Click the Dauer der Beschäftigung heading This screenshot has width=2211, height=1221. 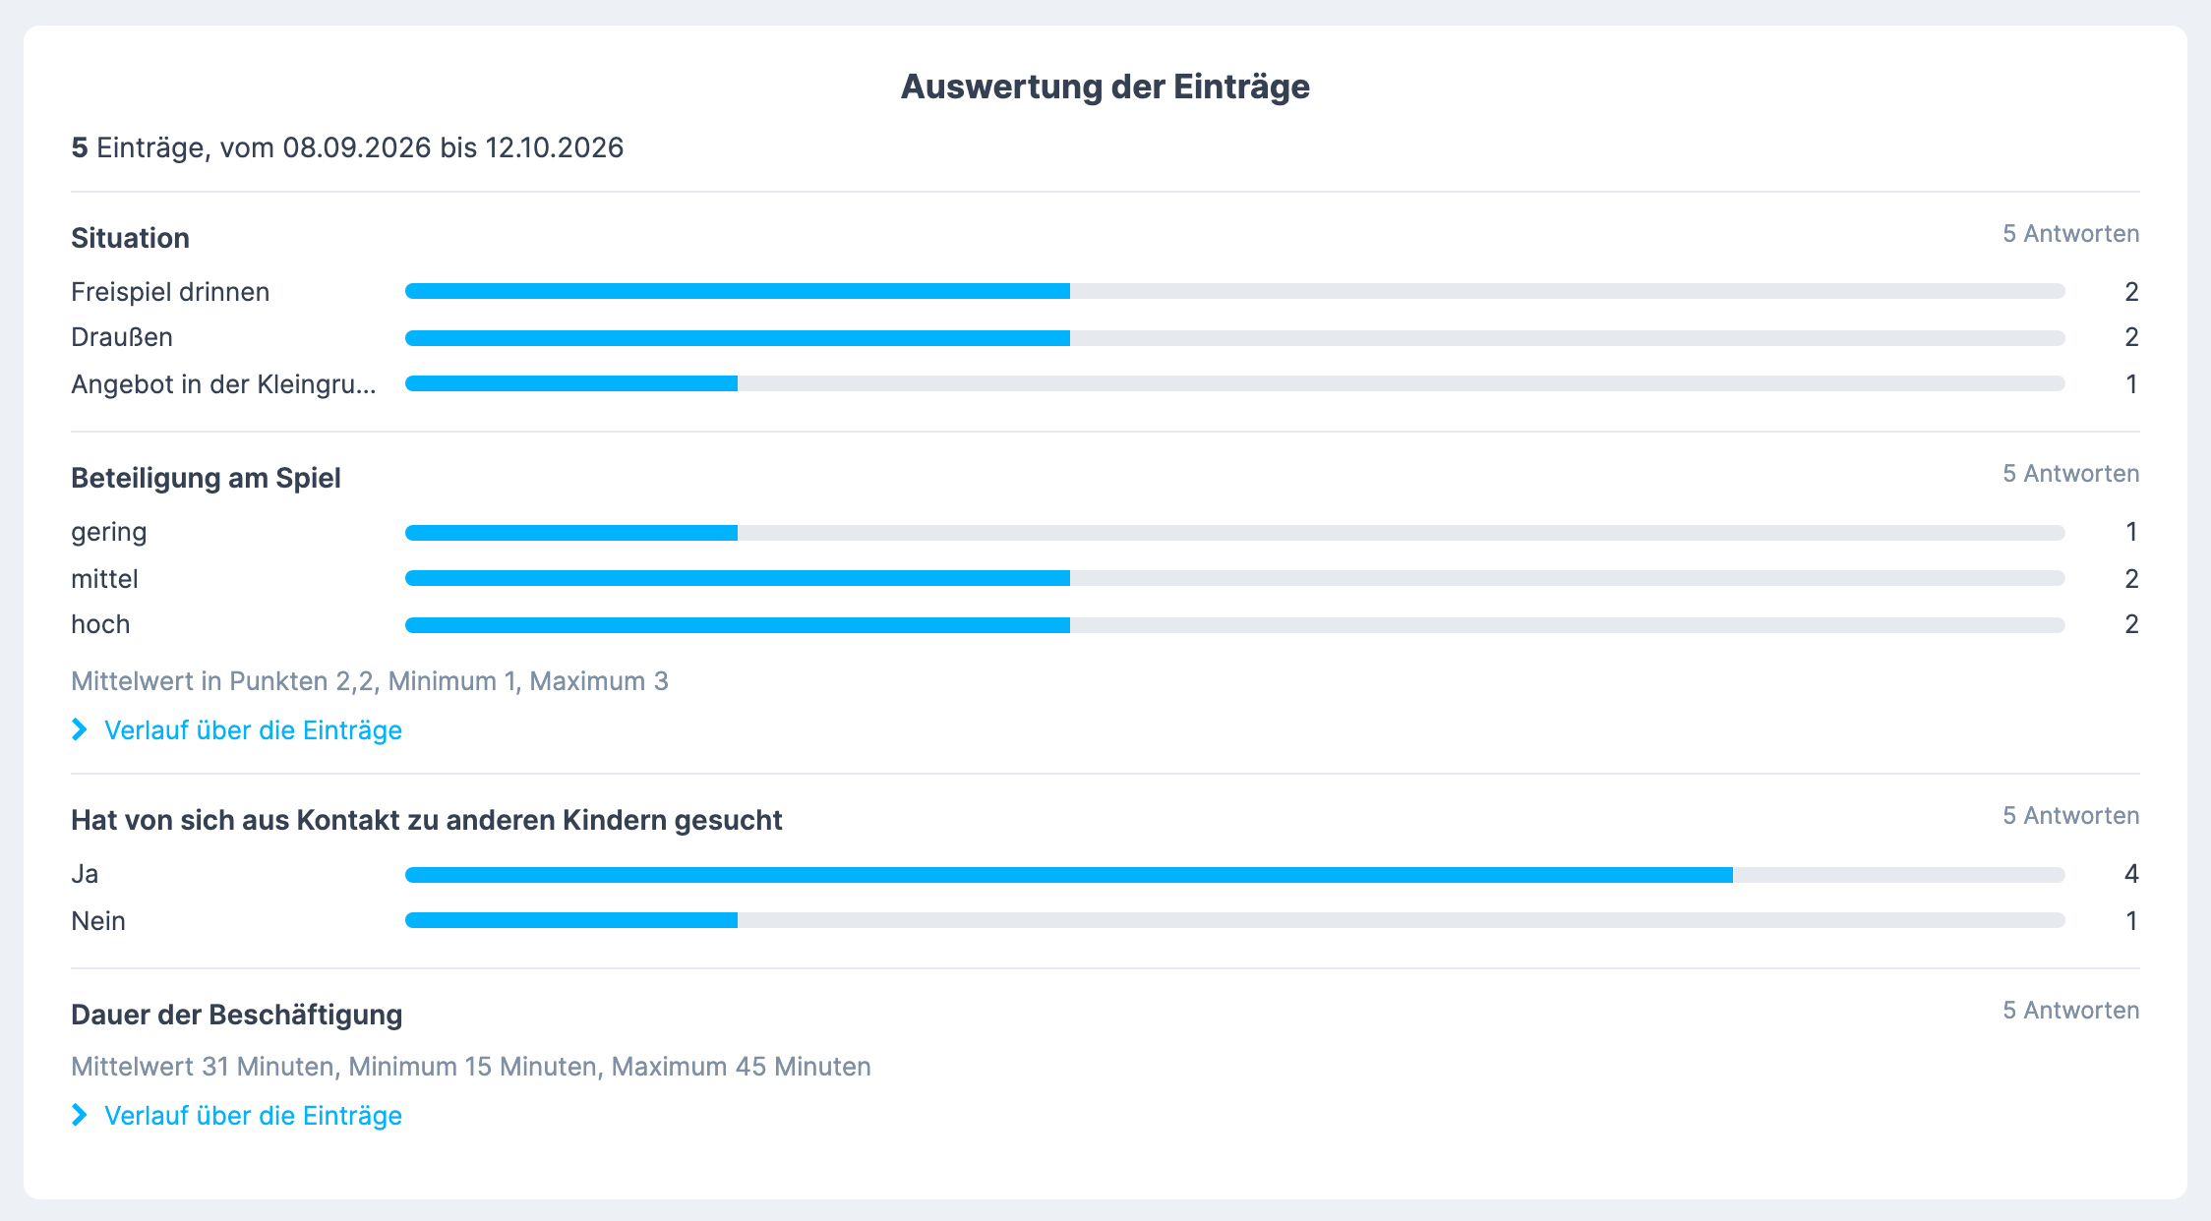click(237, 1015)
